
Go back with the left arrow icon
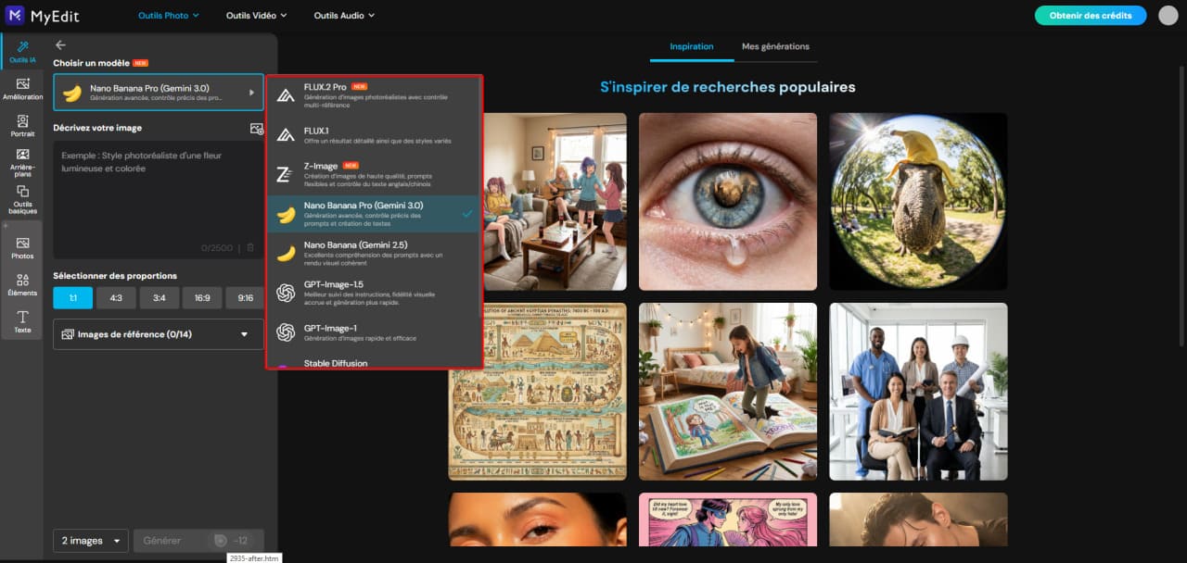60,44
